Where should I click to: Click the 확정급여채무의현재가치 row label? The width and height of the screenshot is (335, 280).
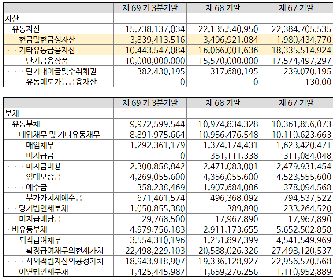(65, 251)
